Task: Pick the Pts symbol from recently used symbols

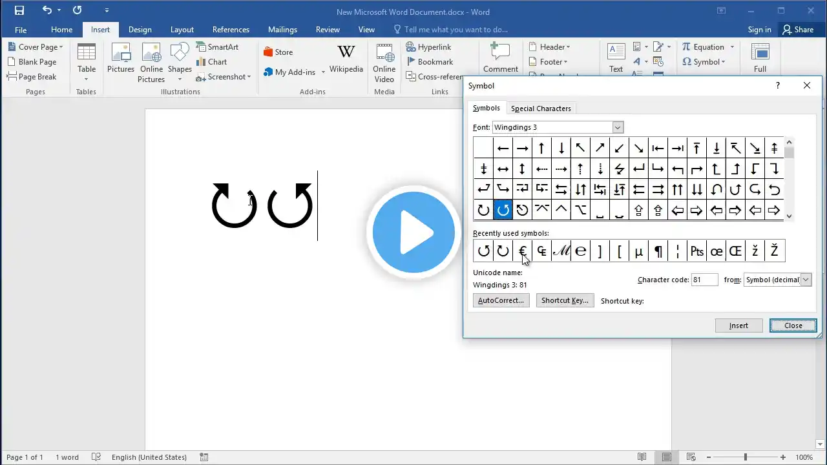Action: click(x=696, y=251)
